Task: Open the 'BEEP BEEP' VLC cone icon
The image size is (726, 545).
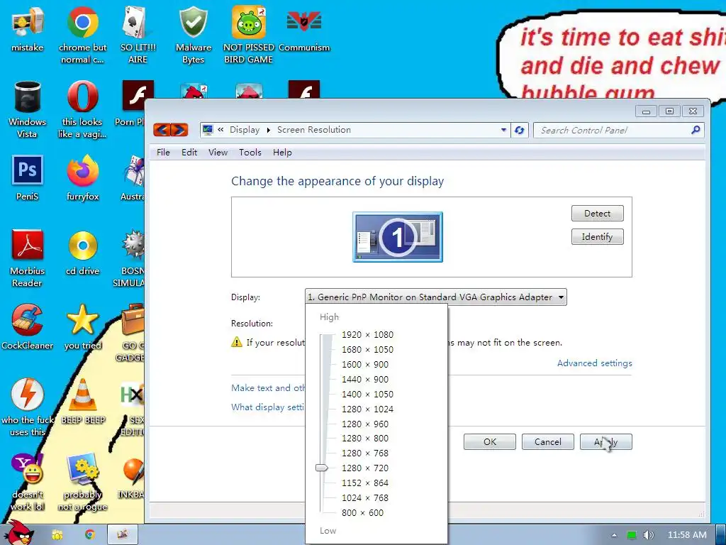Action: [82, 402]
